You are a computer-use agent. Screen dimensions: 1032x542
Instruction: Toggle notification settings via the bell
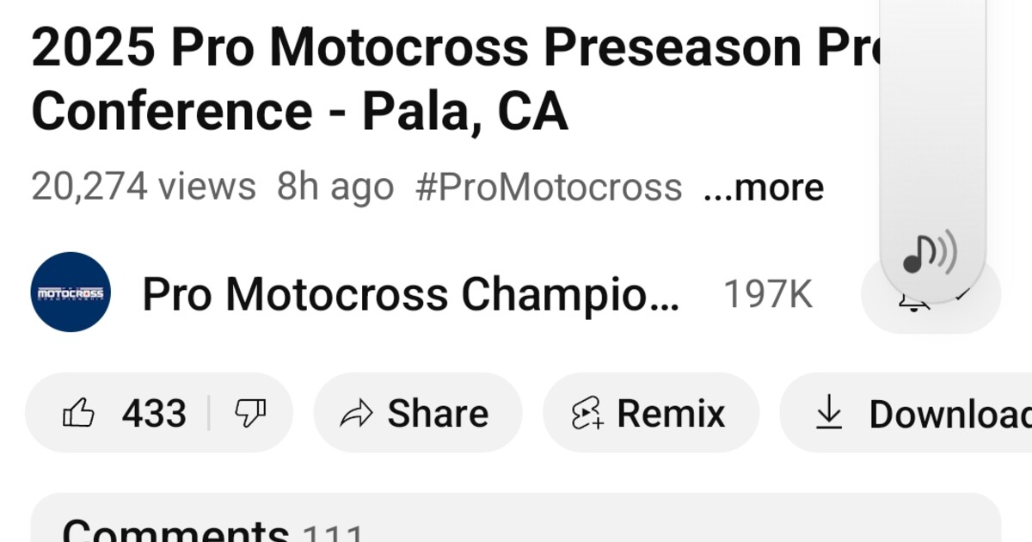point(913,303)
